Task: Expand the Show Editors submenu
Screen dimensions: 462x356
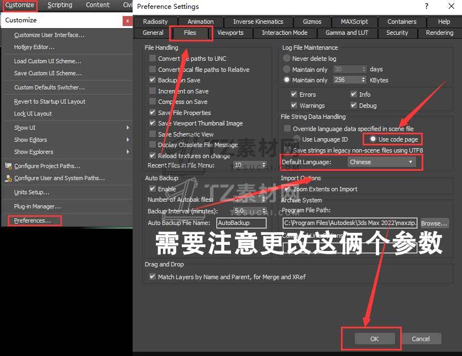Action: tap(128, 140)
